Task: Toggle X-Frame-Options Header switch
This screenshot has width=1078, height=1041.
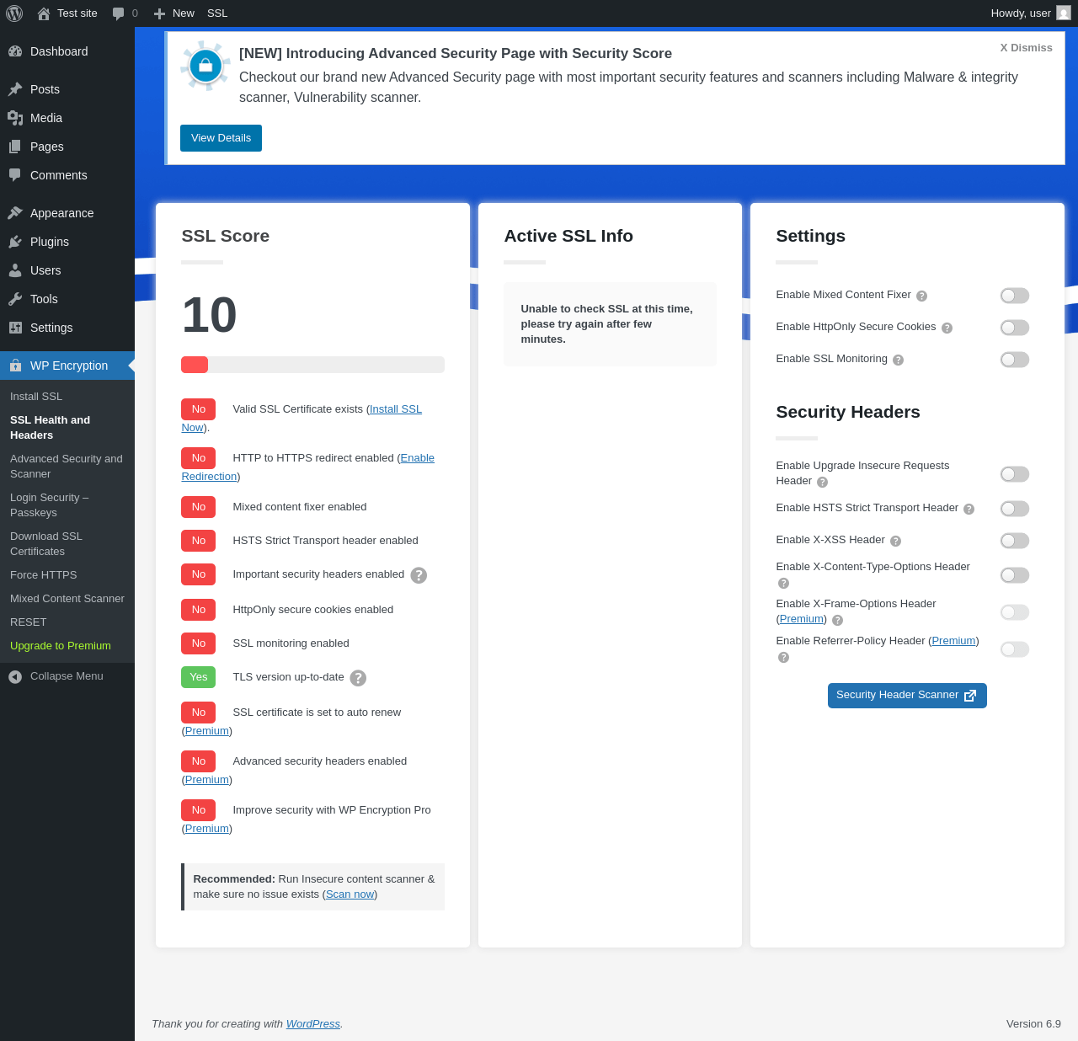Action: 1015,612
